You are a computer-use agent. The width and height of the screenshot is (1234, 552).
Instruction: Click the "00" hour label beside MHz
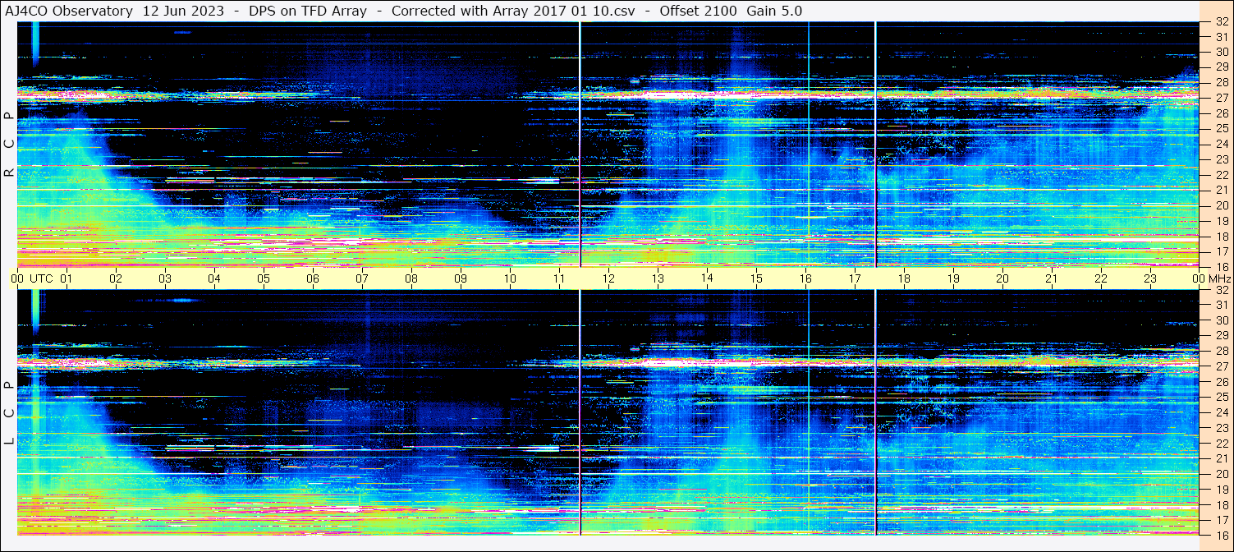[x=1199, y=278]
